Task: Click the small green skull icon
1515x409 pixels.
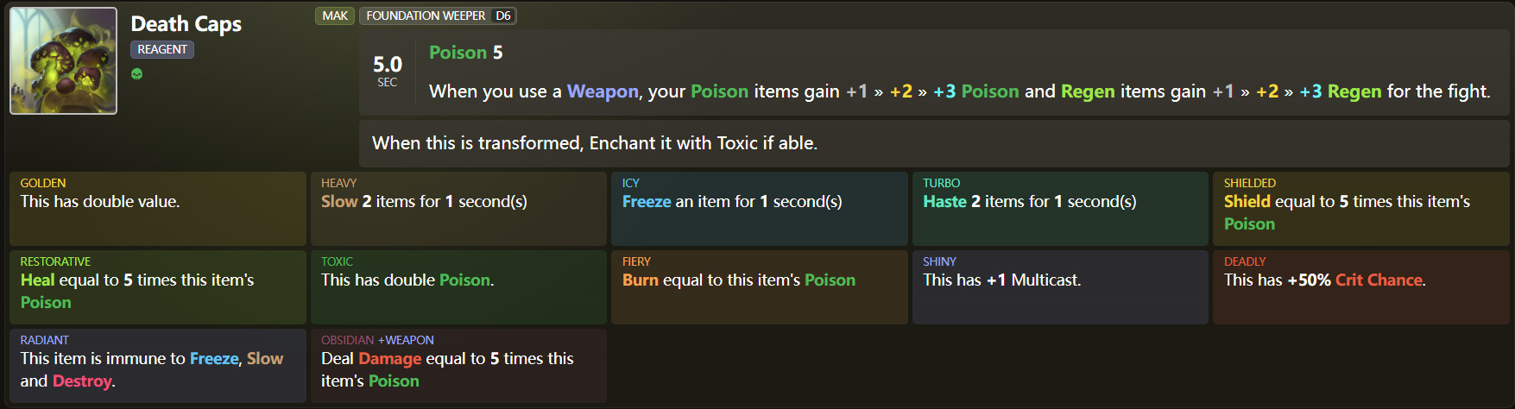Action: 136,74
